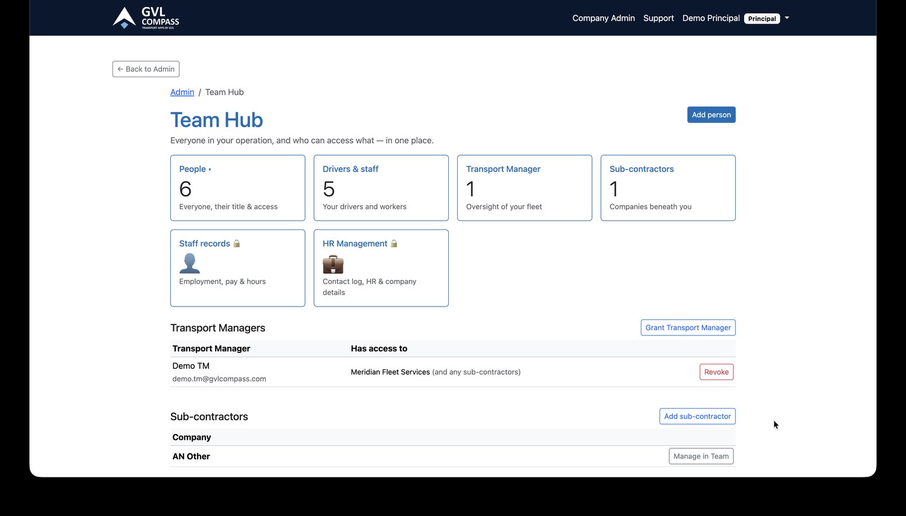Open the Company Admin menu
The image size is (906, 516).
(603, 18)
